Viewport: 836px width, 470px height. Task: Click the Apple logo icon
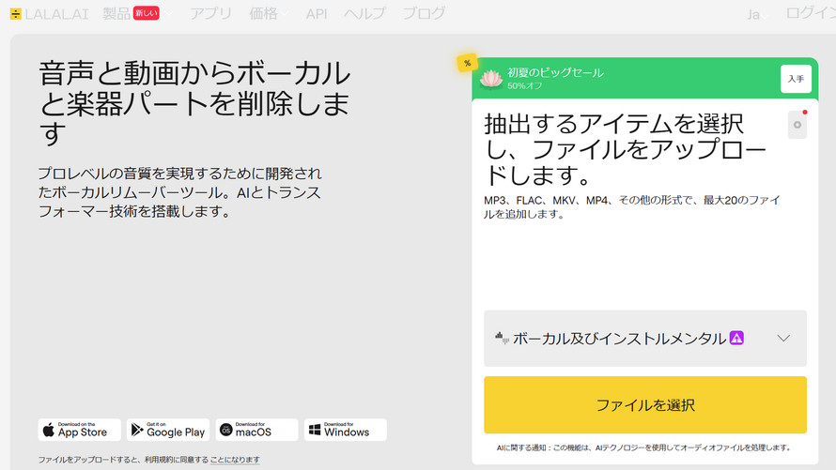(49, 430)
